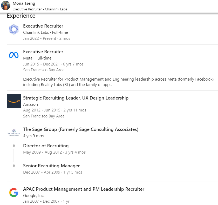Click May 2009 - Aug 2012 date range
Viewport: 218px width, 205px height.
pos(42,152)
